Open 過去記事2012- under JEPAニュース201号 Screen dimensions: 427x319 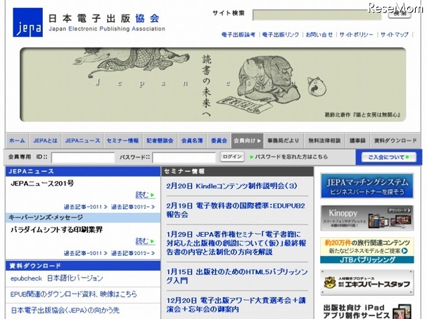pyautogui.click(x=133, y=207)
